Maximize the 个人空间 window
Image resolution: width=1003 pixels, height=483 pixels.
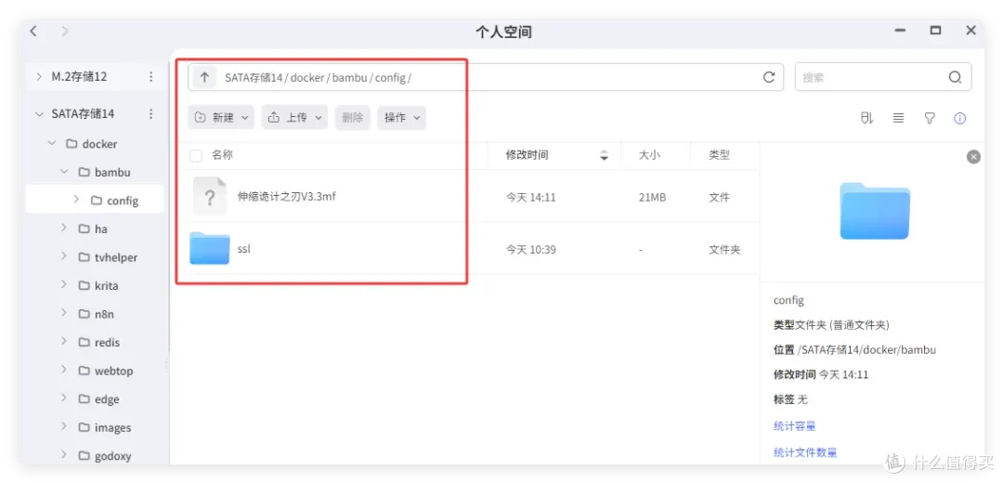point(936,30)
